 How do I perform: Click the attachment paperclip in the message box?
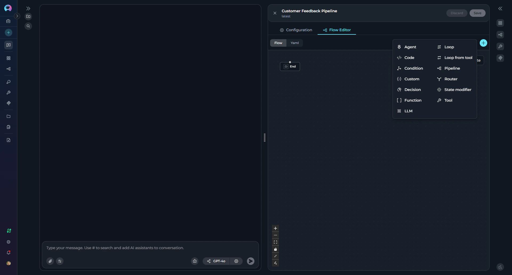point(50,261)
